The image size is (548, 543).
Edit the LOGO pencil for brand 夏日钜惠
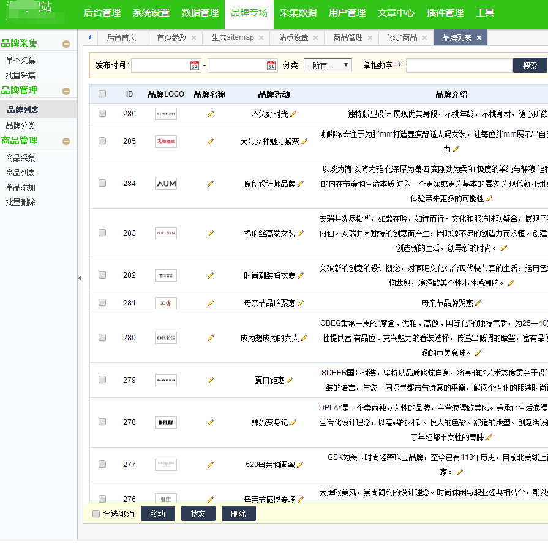coord(211,380)
